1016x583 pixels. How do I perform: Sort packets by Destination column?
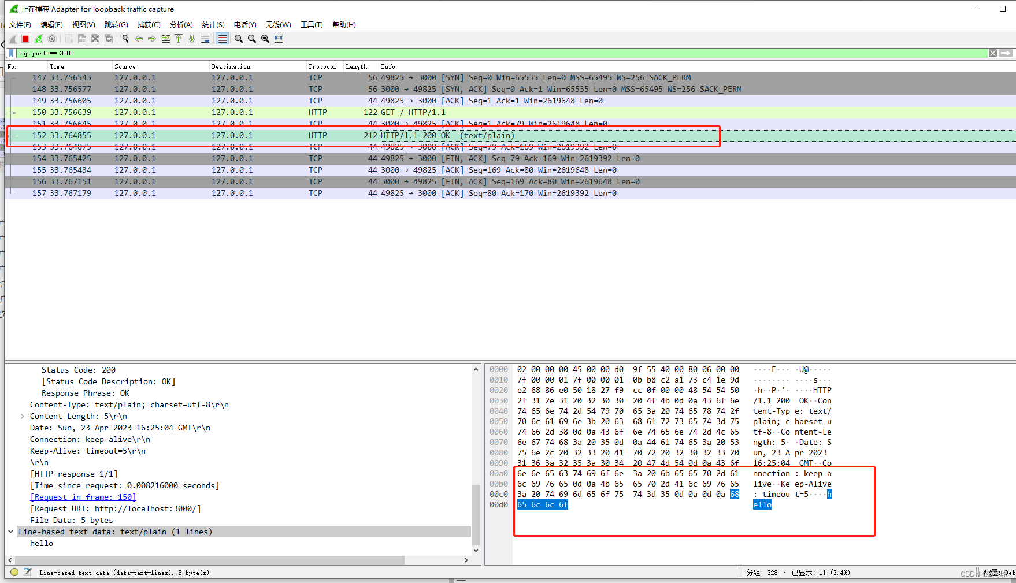(258, 66)
